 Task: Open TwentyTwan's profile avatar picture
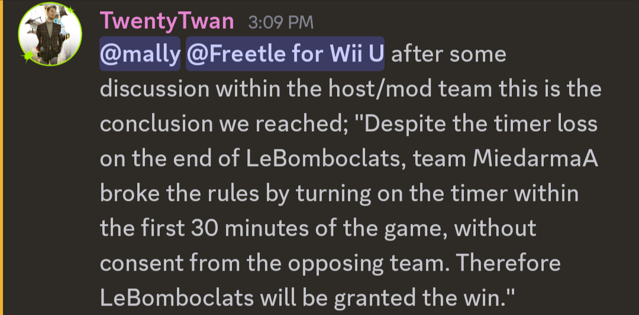click(x=50, y=34)
